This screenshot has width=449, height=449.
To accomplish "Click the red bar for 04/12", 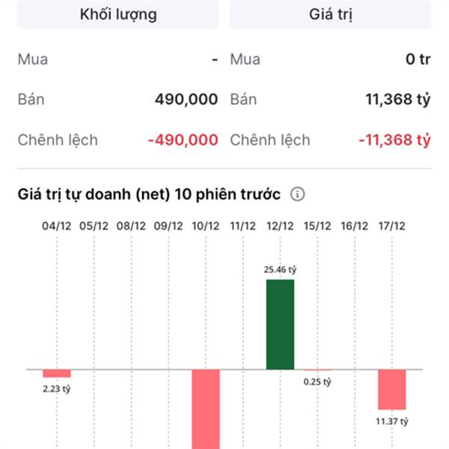I will coord(57,373).
